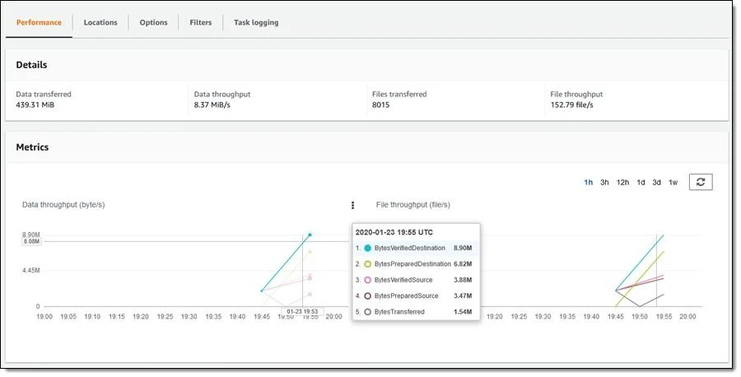Select the 1h time range
This screenshot has height=377, width=741.
point(589,183)
